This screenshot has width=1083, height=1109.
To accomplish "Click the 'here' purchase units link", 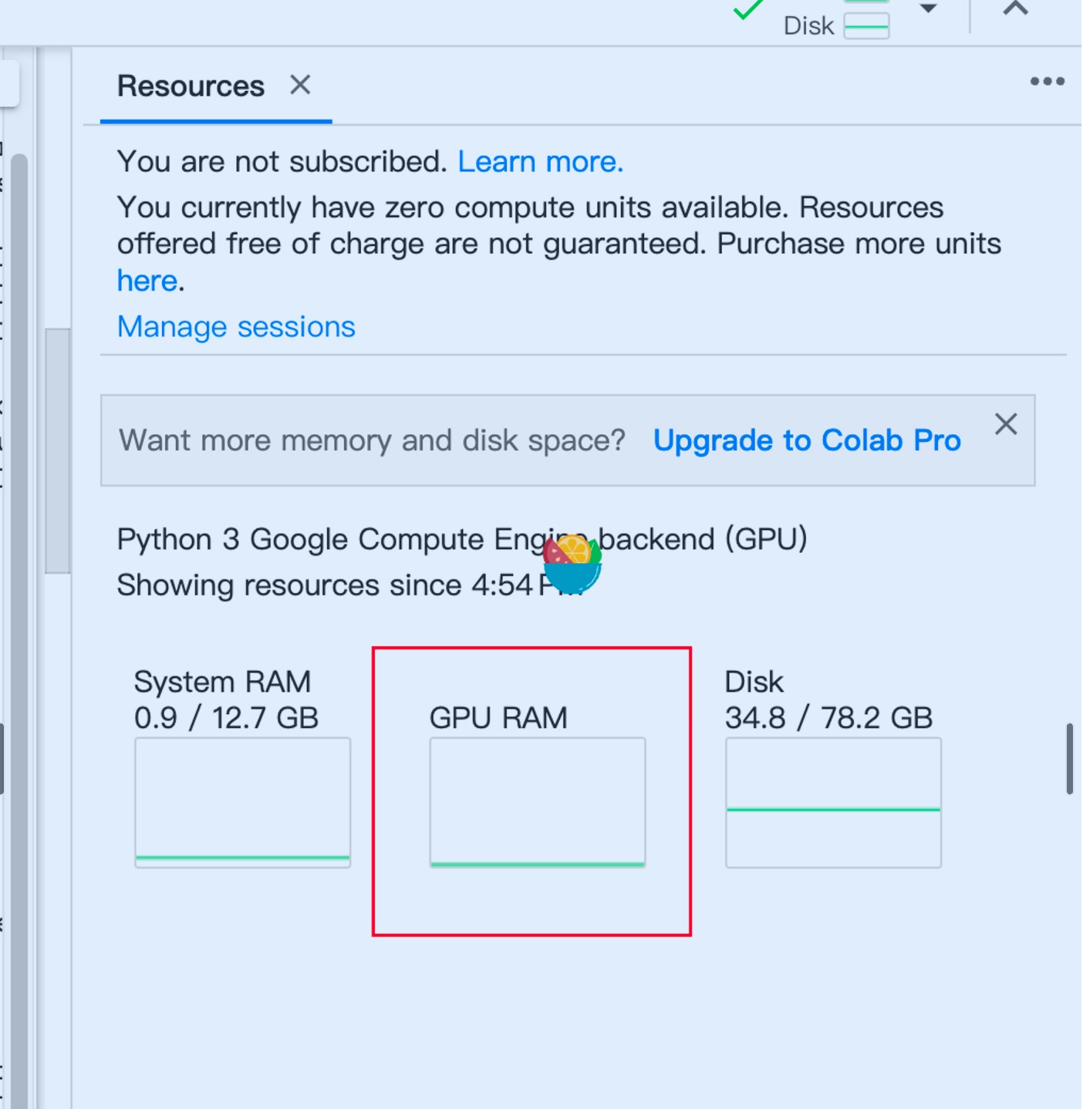I will tap(147, 281).
